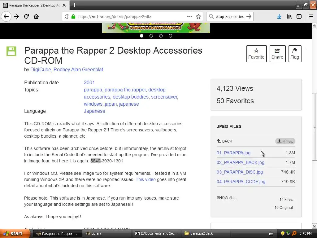317x238 pixels.
Task: Click the page scrollbar down arrow
Action: point(315,226)
